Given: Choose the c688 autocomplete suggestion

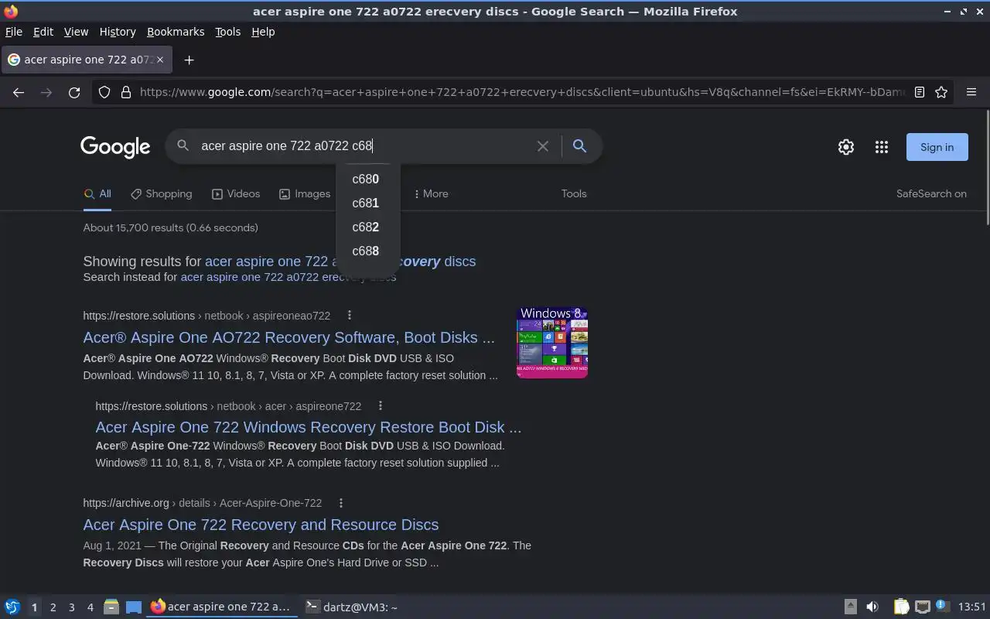Looking at the screenshot, I should click(365, 251).
